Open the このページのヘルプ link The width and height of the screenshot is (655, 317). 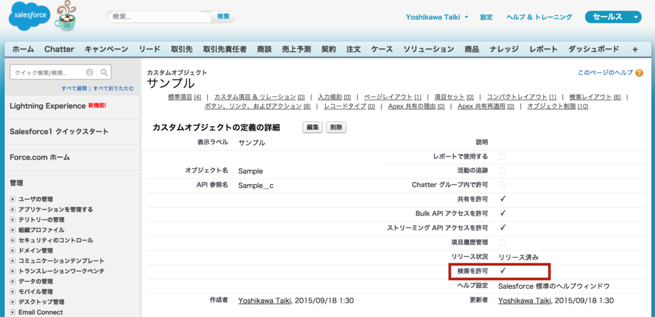point(605,73)
